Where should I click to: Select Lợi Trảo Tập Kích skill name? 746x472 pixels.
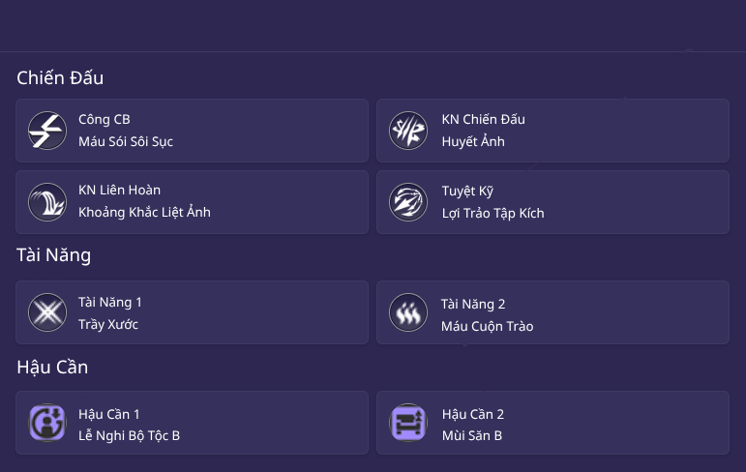[x=492, y=213]
